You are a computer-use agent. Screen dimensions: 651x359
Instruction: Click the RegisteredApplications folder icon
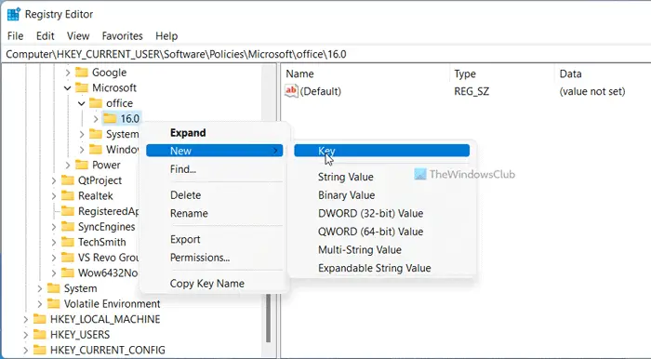click(67, 212)
